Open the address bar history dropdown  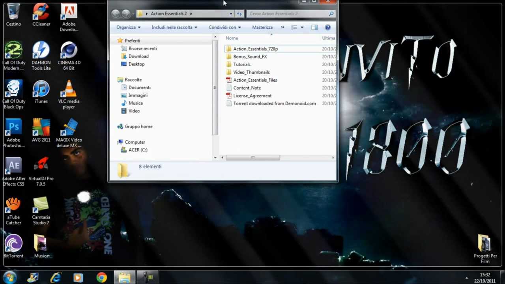click(x=231, y=13)
